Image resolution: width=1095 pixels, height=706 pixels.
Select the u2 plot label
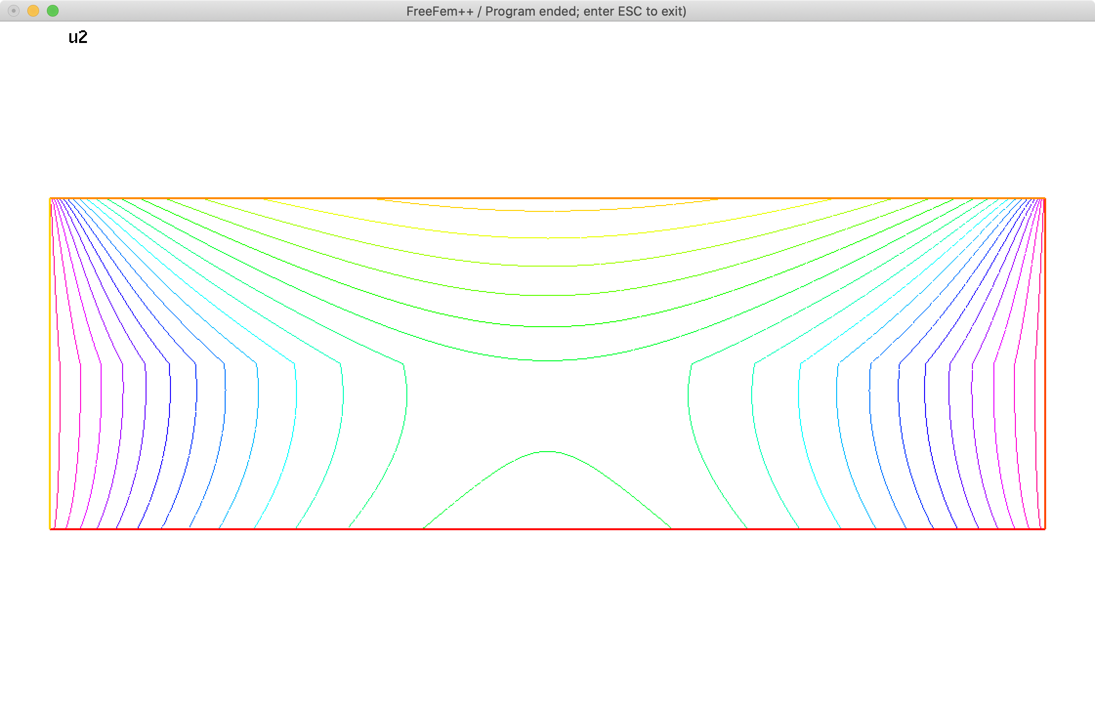pyautogui.click(x=78, y=37)
